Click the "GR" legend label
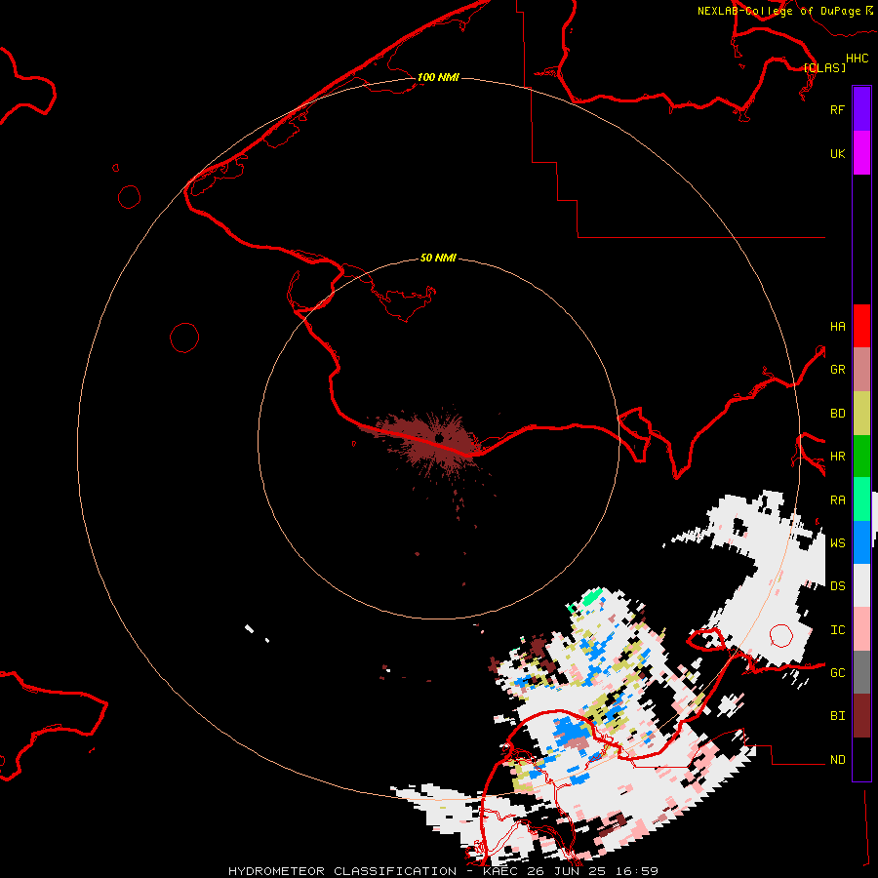Screen dimensions: 878x878 click(x=837, y=370)
